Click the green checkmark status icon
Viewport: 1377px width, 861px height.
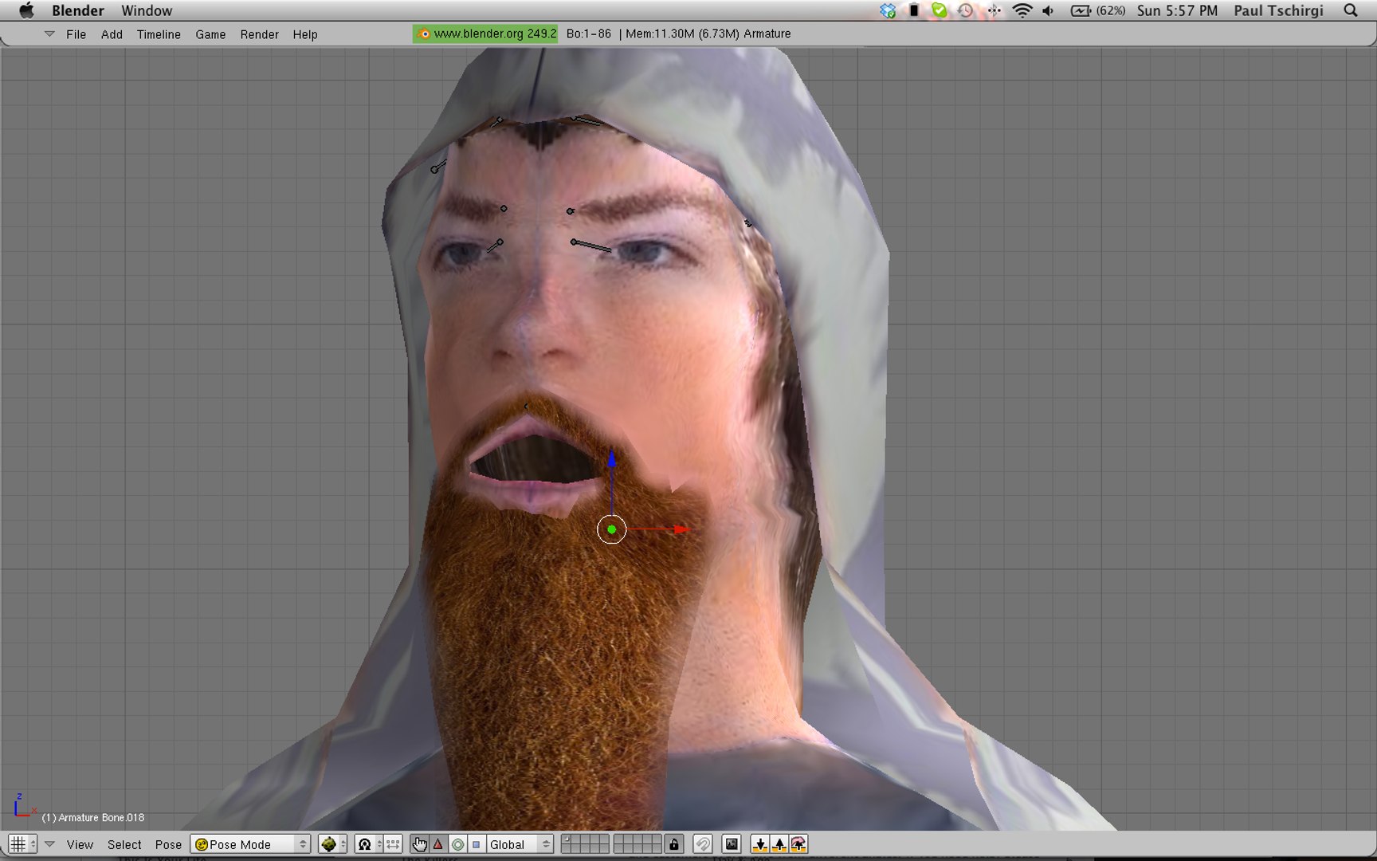(940, 10)
